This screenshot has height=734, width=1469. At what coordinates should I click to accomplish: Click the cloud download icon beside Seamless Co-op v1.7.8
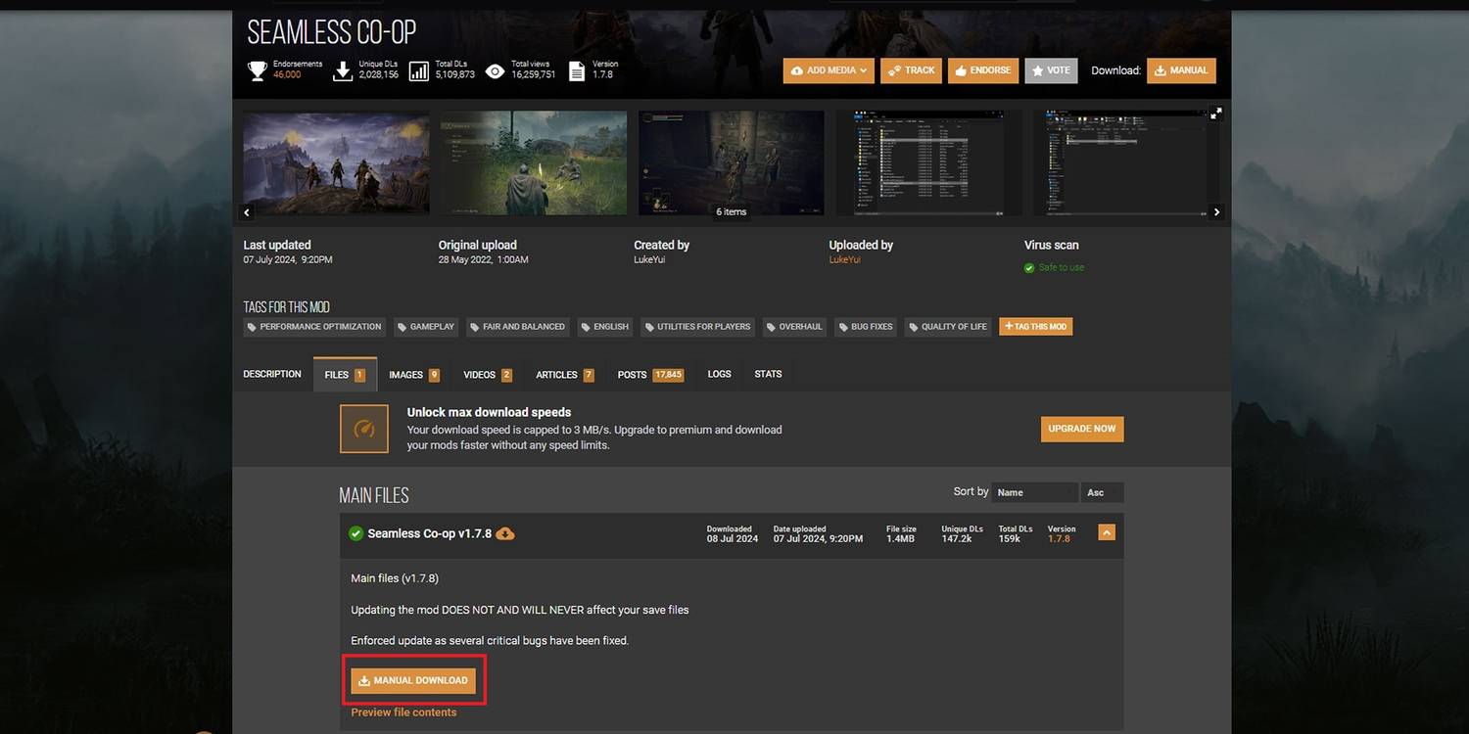[505, 533]
